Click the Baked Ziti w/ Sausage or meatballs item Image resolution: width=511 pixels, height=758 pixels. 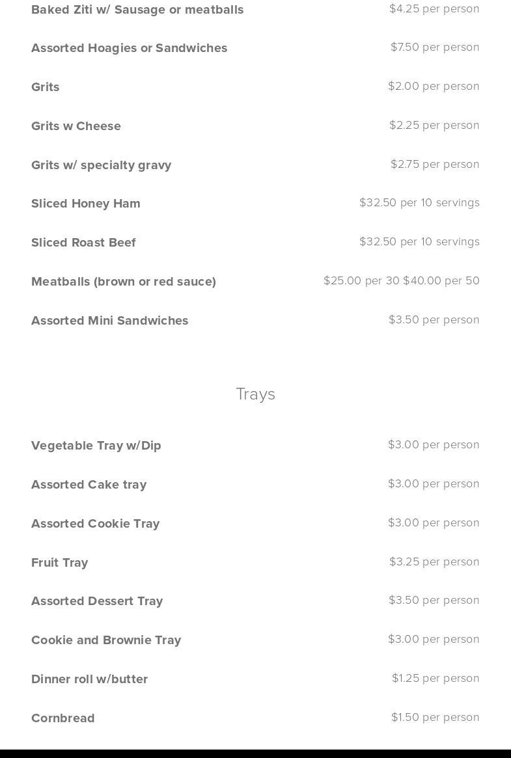point(137,10)
